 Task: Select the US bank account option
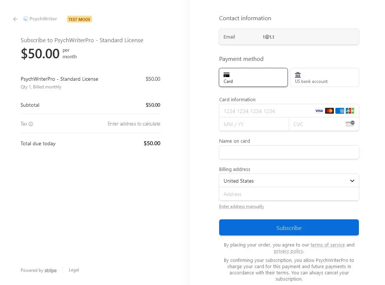(x=324, y=77)
